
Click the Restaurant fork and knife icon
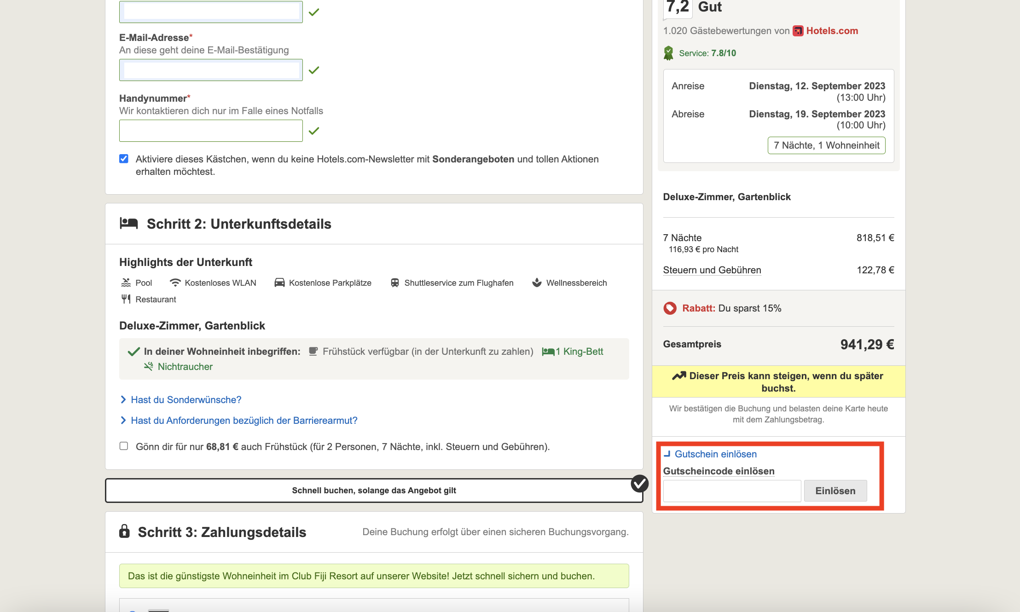pos(126,299)
